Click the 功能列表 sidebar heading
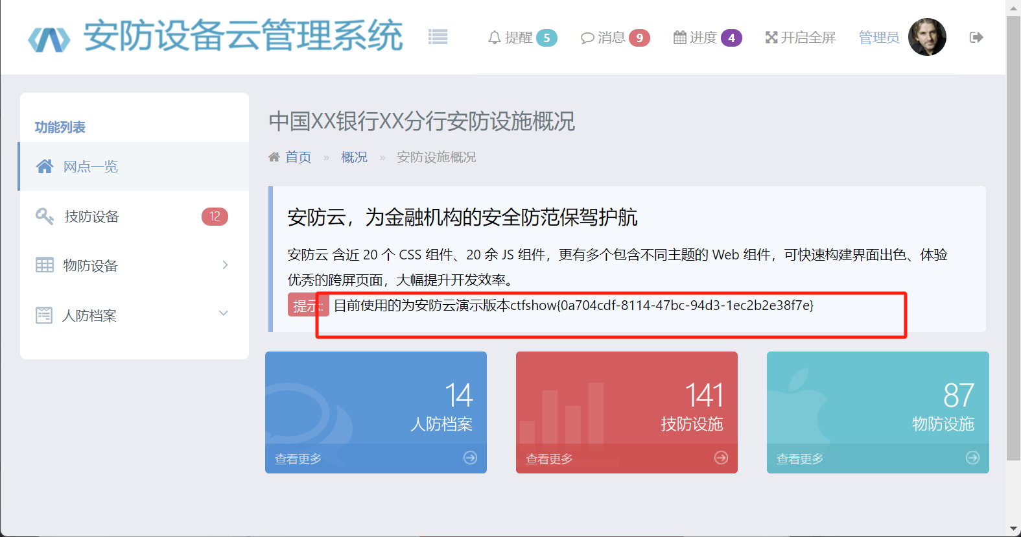 click(x=60, y=127)
